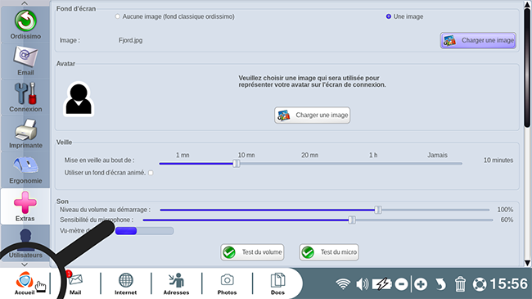Open Adresses contacts app

pyautogui.click(x=176, y=283)
